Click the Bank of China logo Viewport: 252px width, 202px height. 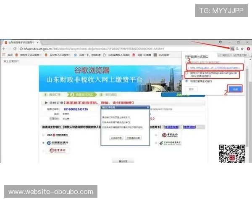170,135
